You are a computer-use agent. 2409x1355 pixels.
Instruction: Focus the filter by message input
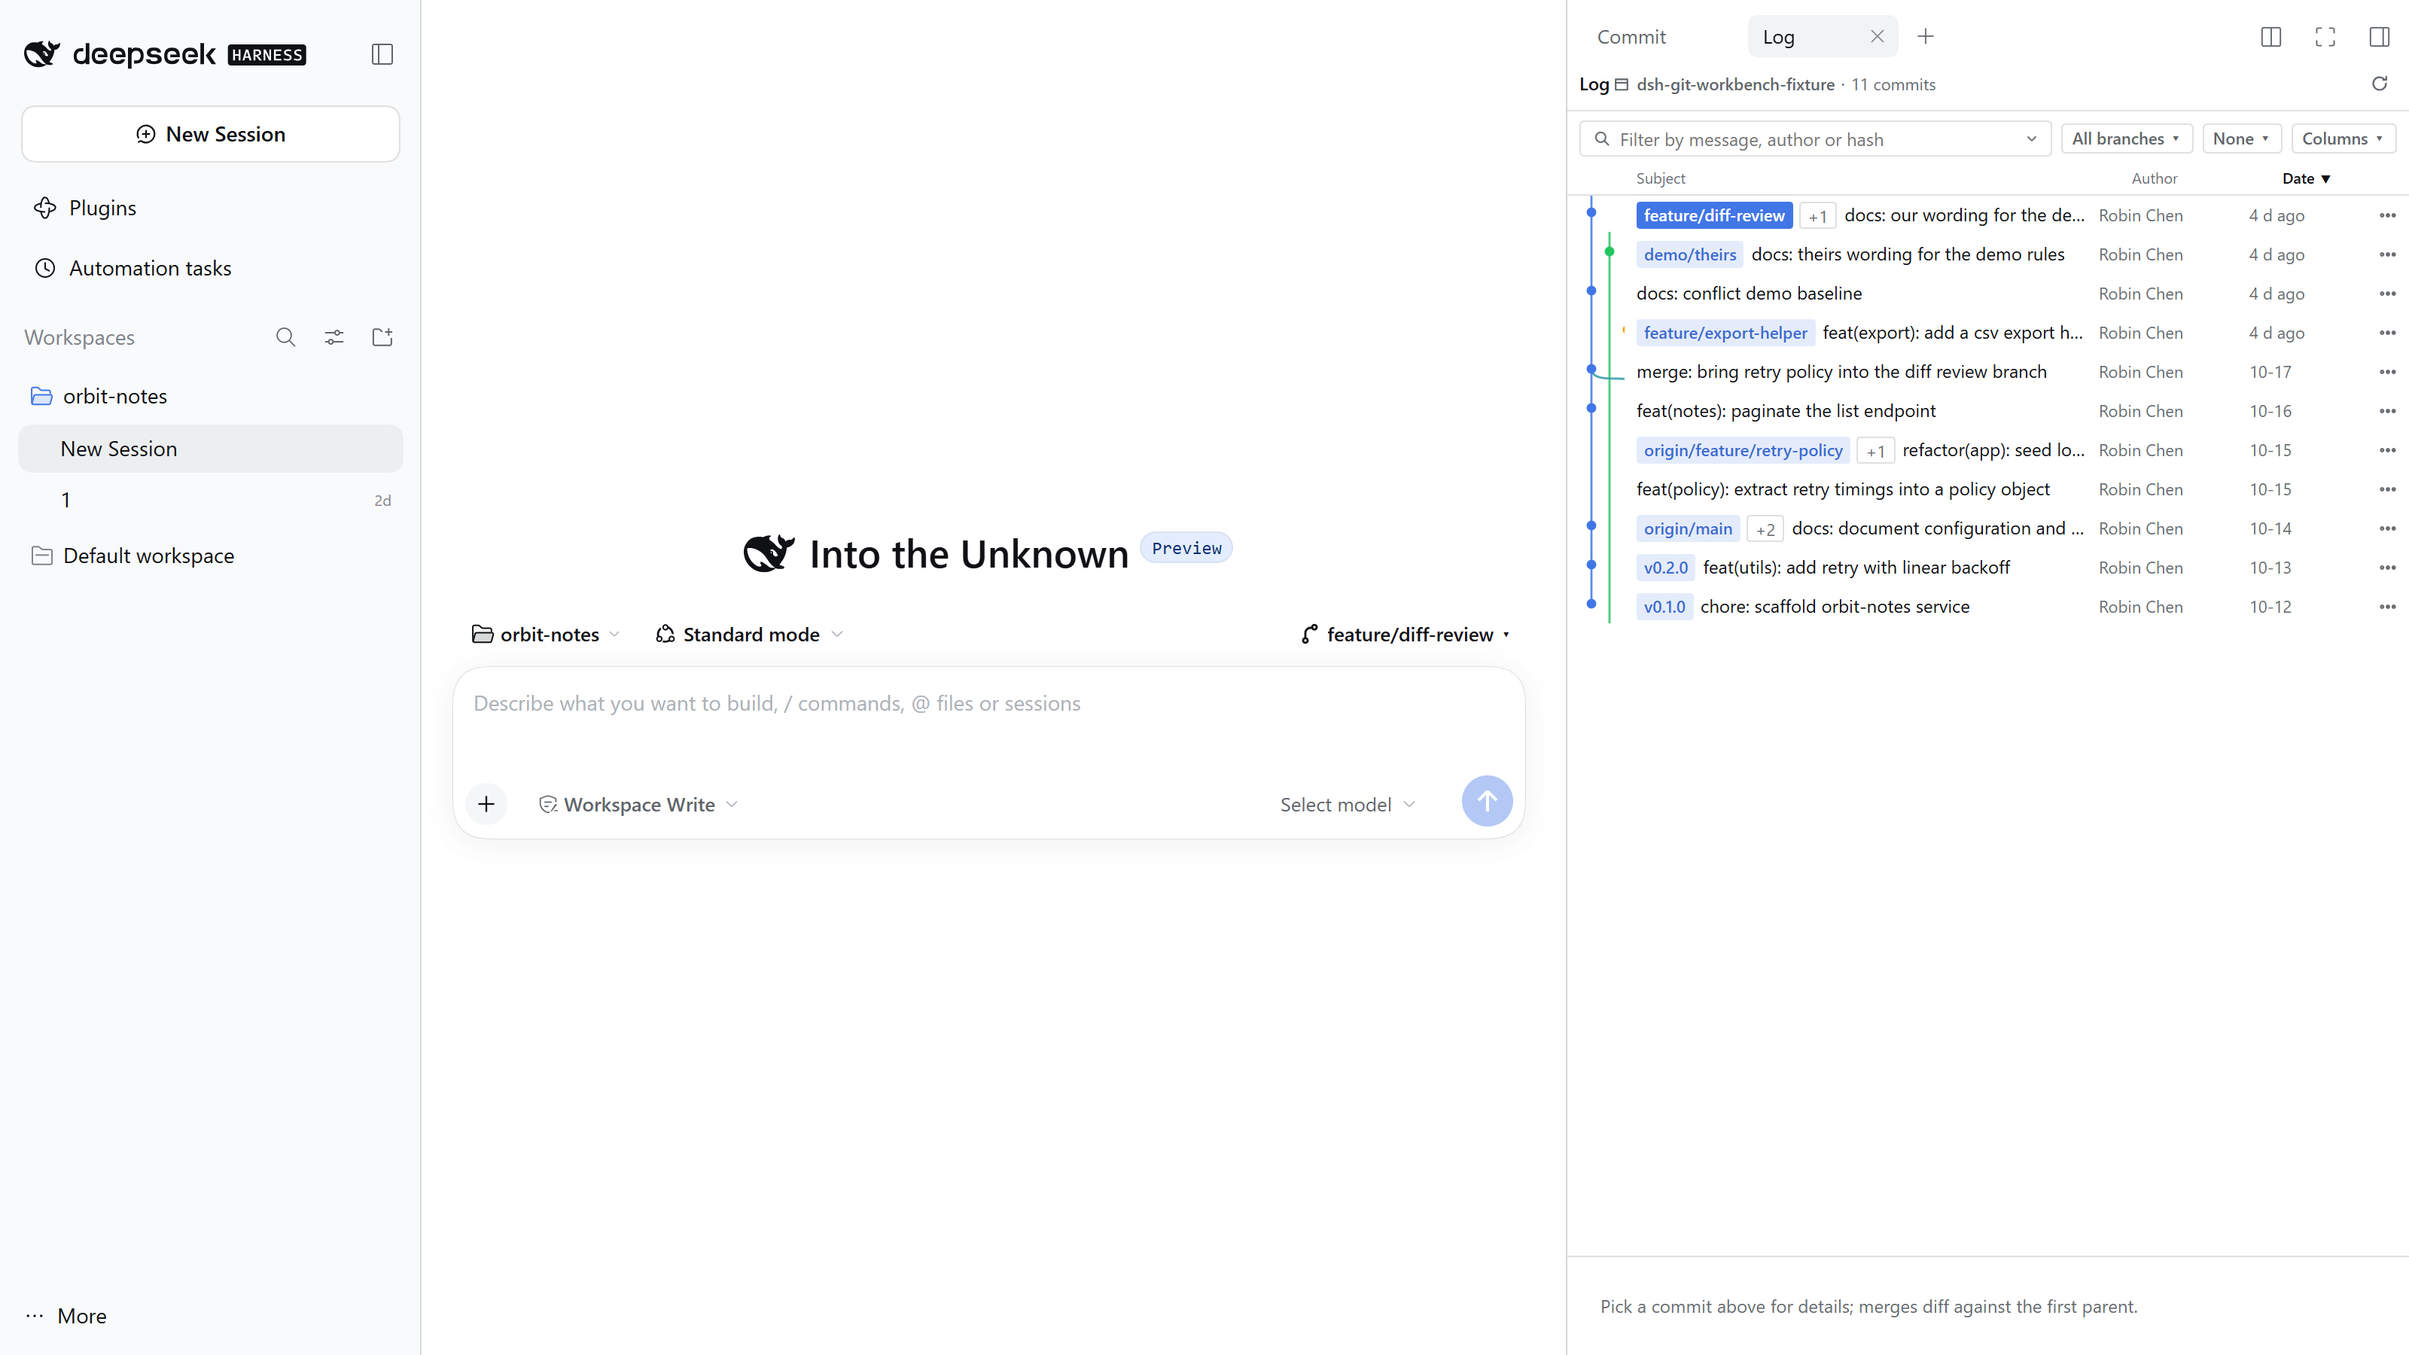tap(1816, 139)
